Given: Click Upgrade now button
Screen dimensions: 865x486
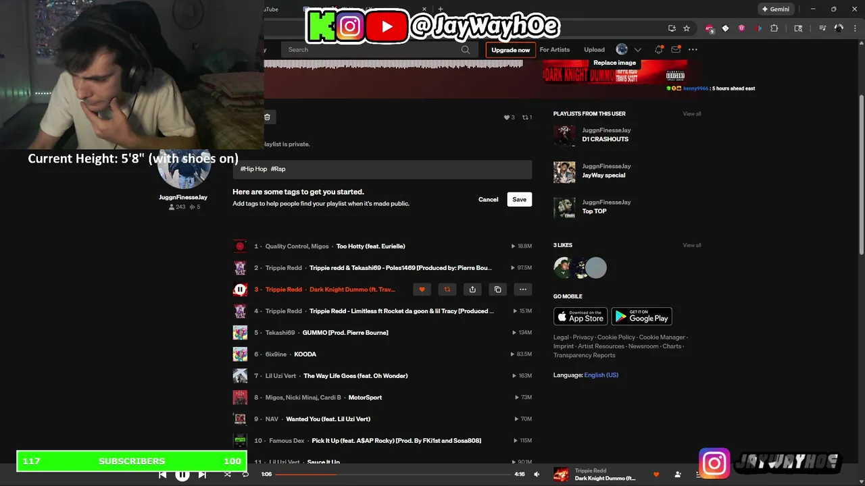Looking at the screenshot, I should click(511, 50).
